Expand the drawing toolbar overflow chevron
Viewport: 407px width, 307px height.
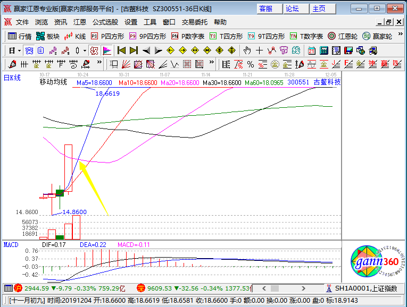[99, 62]
